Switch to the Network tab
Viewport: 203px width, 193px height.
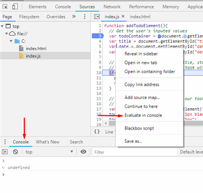(112, 7)
